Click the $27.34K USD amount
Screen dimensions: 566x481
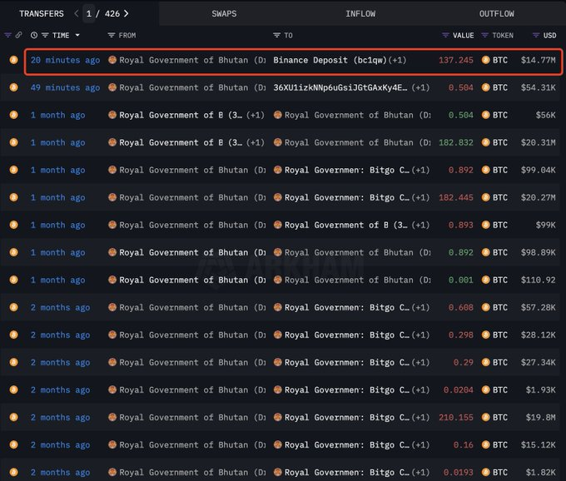[x=538, y=363]
